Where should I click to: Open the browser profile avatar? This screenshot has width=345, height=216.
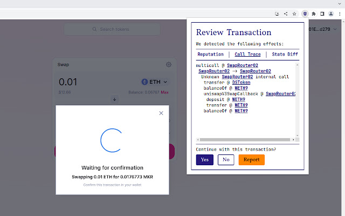click(x=331, y=14)
